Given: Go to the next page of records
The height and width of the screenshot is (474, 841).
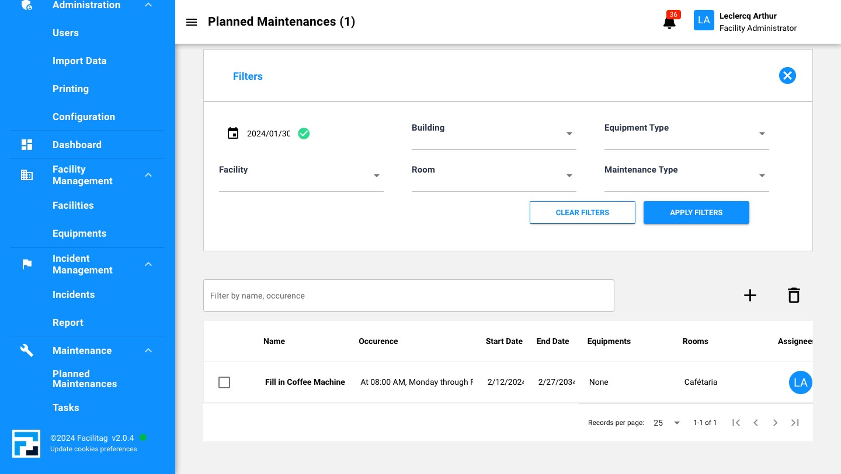Looking at the screenshot, I should (775, 423).
